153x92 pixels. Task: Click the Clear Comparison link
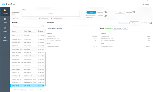click(x=123, y=23)
